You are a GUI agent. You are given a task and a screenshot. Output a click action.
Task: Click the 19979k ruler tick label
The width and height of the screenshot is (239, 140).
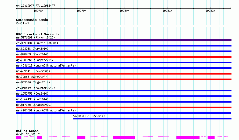coord(81,11)
